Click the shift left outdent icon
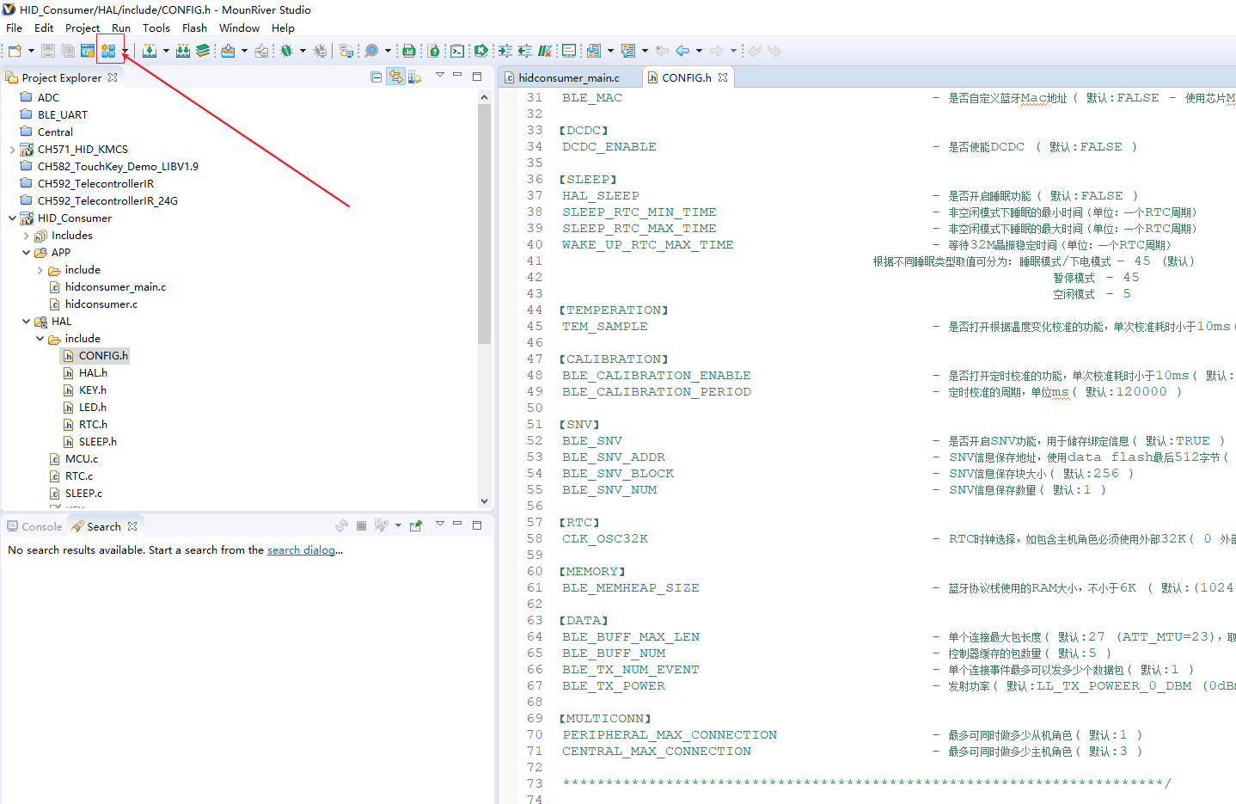 (x=524, y=51)
